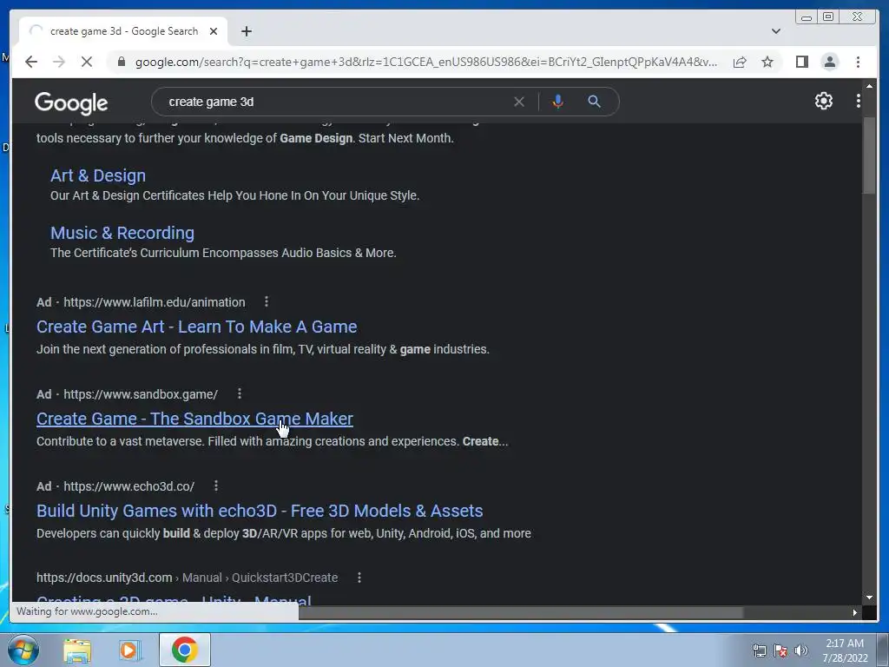The width and height of the screenshot is (889, 667).
Task: Open a new tab
Action: click(x=246, y=31)
